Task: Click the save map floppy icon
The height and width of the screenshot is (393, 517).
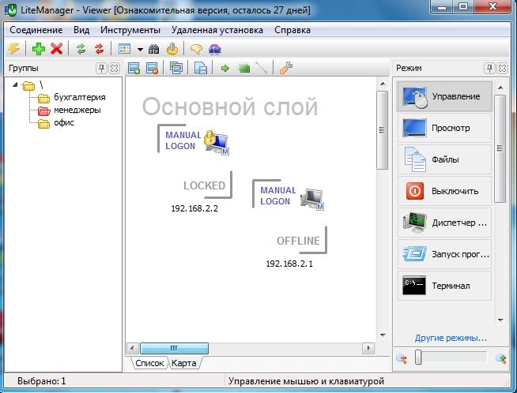Action: click(201, 68)
